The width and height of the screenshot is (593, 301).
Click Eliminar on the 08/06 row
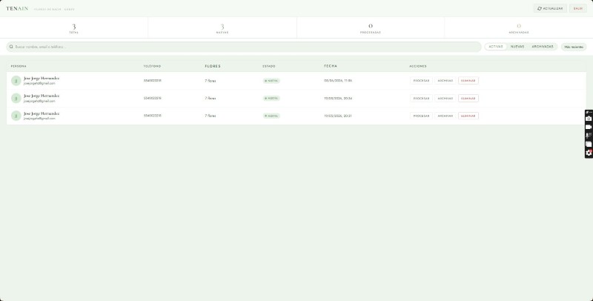(468, 81)
